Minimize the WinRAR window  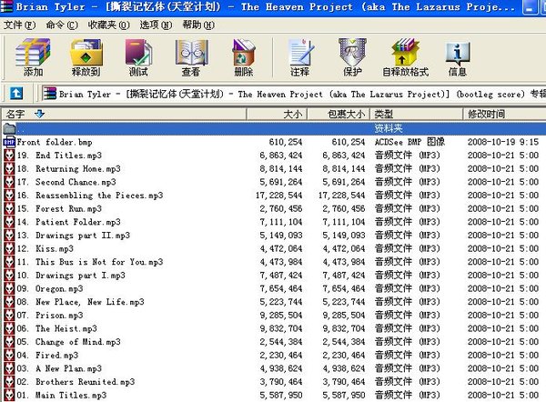(x=530, y=7)
